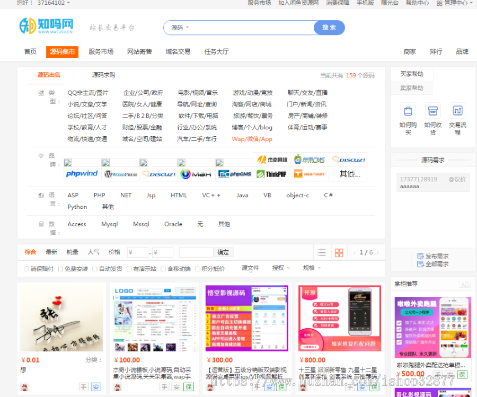Click 安 badge on ¥0.01 item

[96, 386]
